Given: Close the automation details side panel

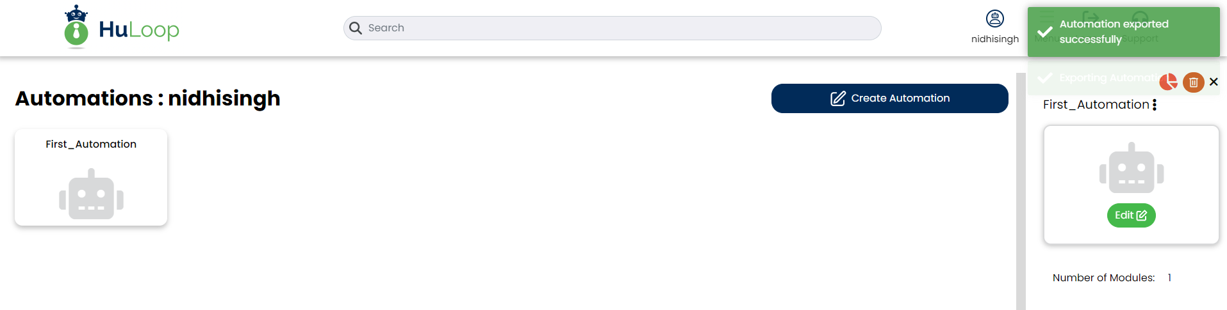Looking at the screenshot, I should click(x=1214, y=82).
